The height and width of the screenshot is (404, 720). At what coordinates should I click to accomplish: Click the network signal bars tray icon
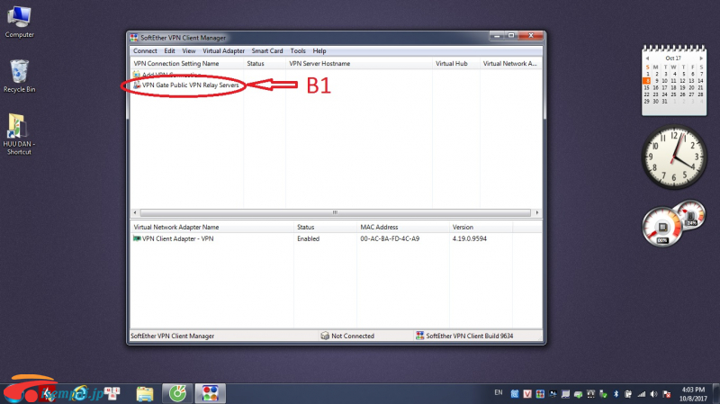pyautogui.click(x=642, y=394)
